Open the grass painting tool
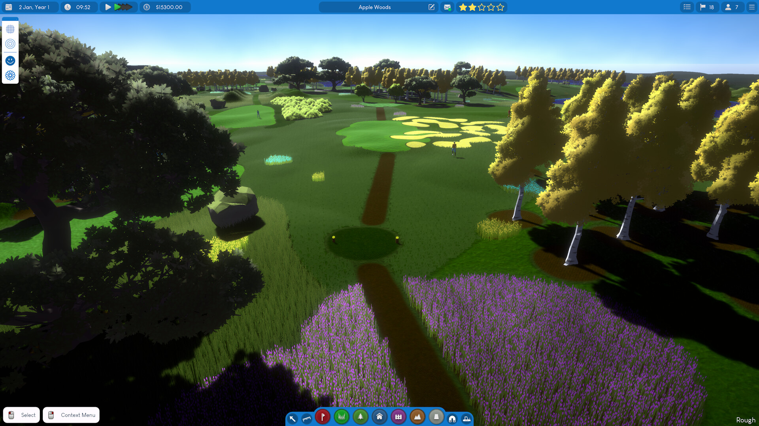Viewport: 759px width, 426px height. point(342,417)
